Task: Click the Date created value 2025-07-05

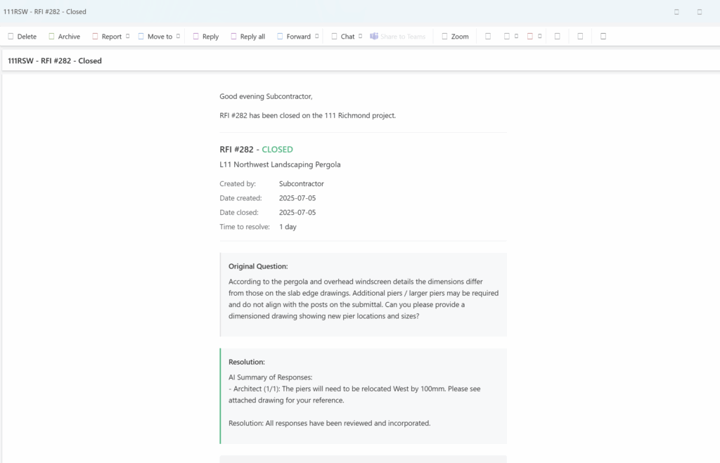Action: tap(297, 197)
